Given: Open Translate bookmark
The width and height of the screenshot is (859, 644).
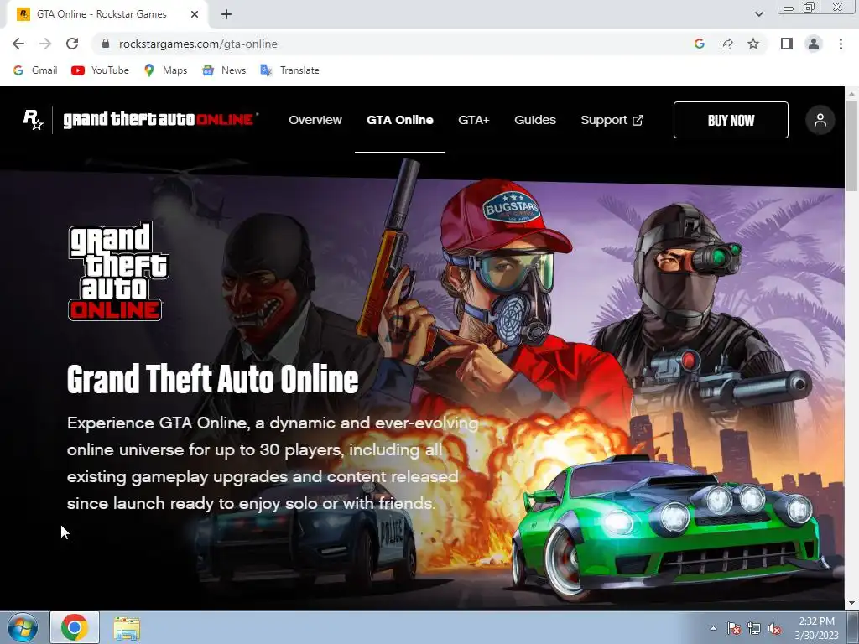Looking at the screenshot, I should [x=289, y=70].
